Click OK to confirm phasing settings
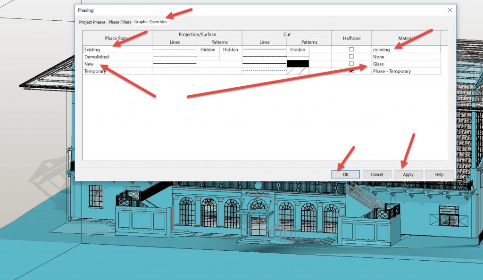This screenshot has height=280, width=483. coord(345,174)
